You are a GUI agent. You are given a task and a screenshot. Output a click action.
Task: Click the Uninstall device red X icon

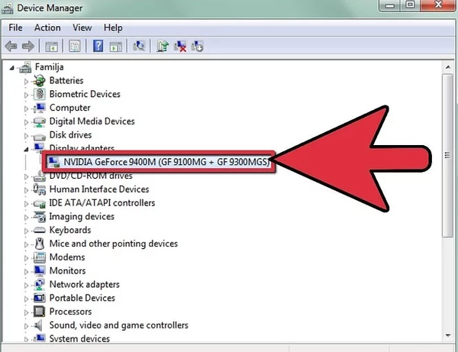tap(181, 46)
